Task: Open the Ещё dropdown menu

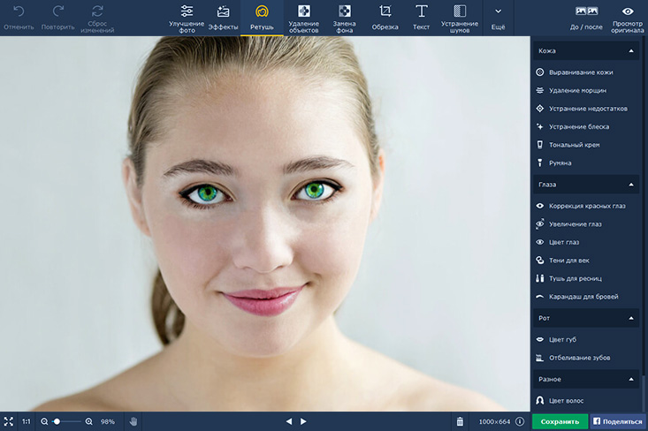Action: [498, 18]
